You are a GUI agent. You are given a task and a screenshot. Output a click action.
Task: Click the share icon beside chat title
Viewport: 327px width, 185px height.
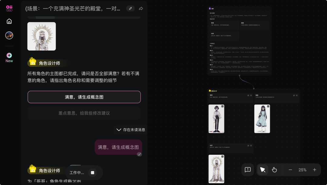point(140,8)
